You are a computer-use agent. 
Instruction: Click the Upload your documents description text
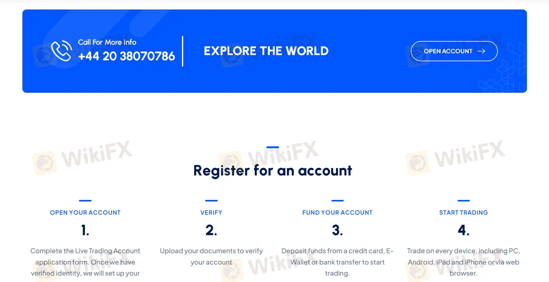pyautogui.click(x=211, y=257)
